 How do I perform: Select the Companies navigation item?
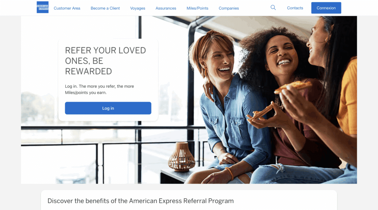point(229,8)
